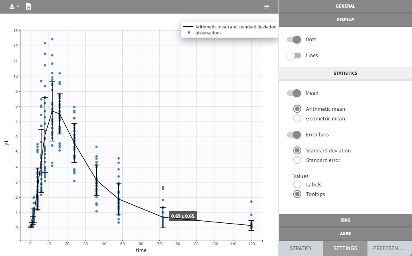412x256 pixels.
Task: Select Geometric mean radio button
Action: pyautogui.click(x=297, y=118)
